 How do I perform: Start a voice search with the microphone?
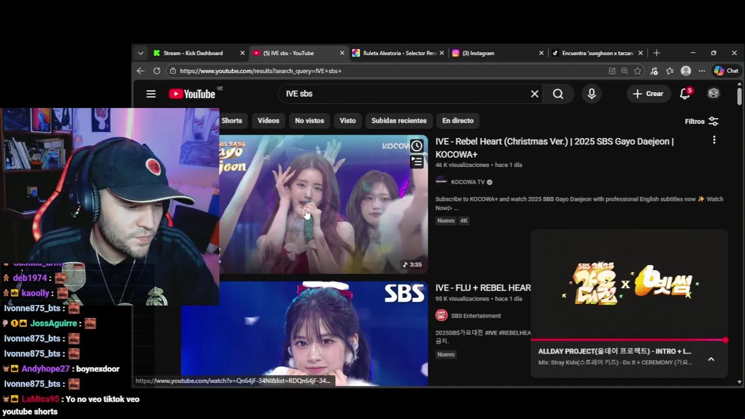pyautogui.click(x=592, y=94)
